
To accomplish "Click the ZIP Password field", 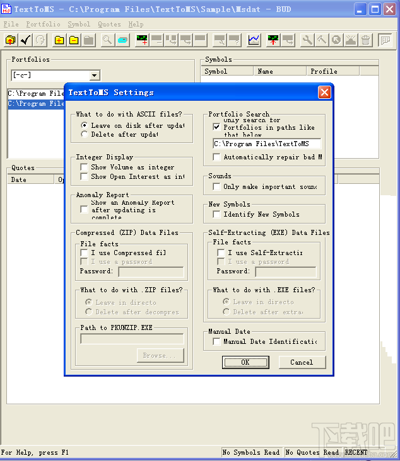I will tap(151, 272).
